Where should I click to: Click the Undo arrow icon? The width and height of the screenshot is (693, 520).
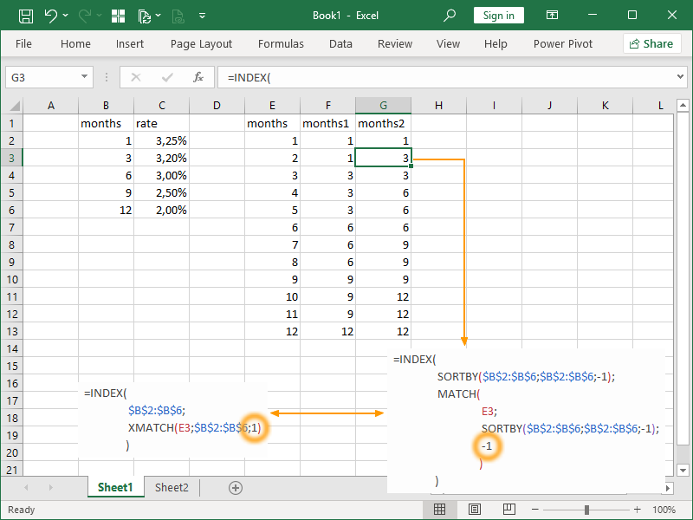(x=51, y=16)
